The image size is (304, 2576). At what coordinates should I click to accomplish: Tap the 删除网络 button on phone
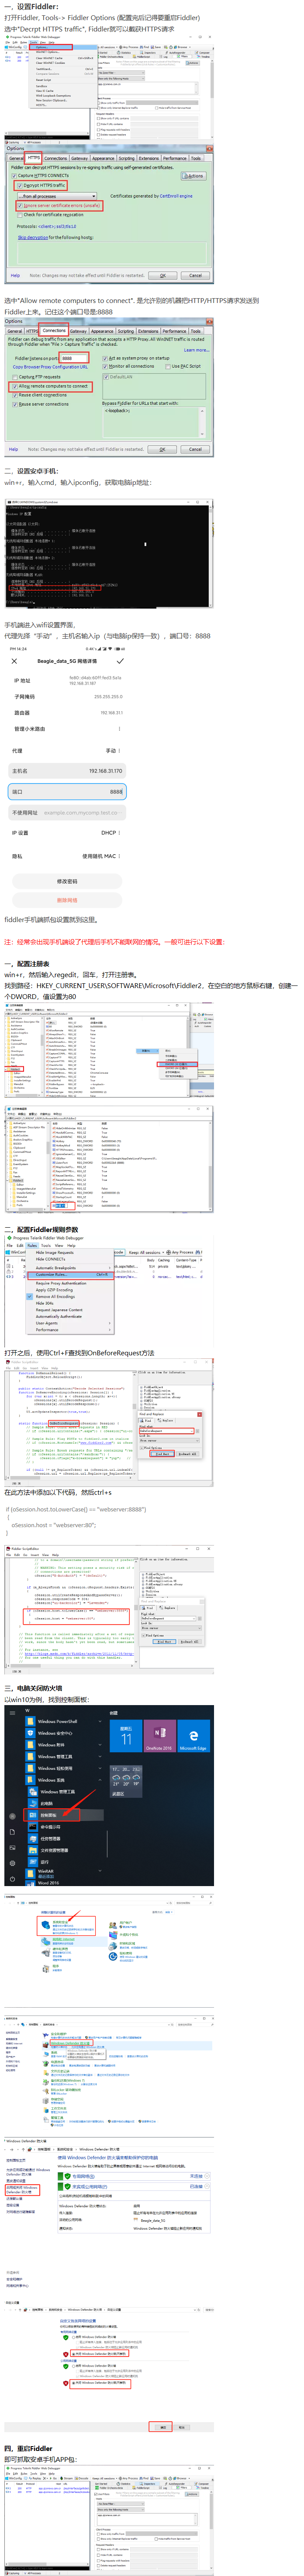click(x=67, y=900)
